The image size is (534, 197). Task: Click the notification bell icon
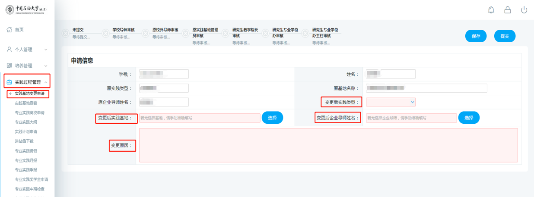pos(491,10)
